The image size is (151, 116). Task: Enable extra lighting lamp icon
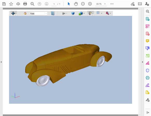(90, 13)
